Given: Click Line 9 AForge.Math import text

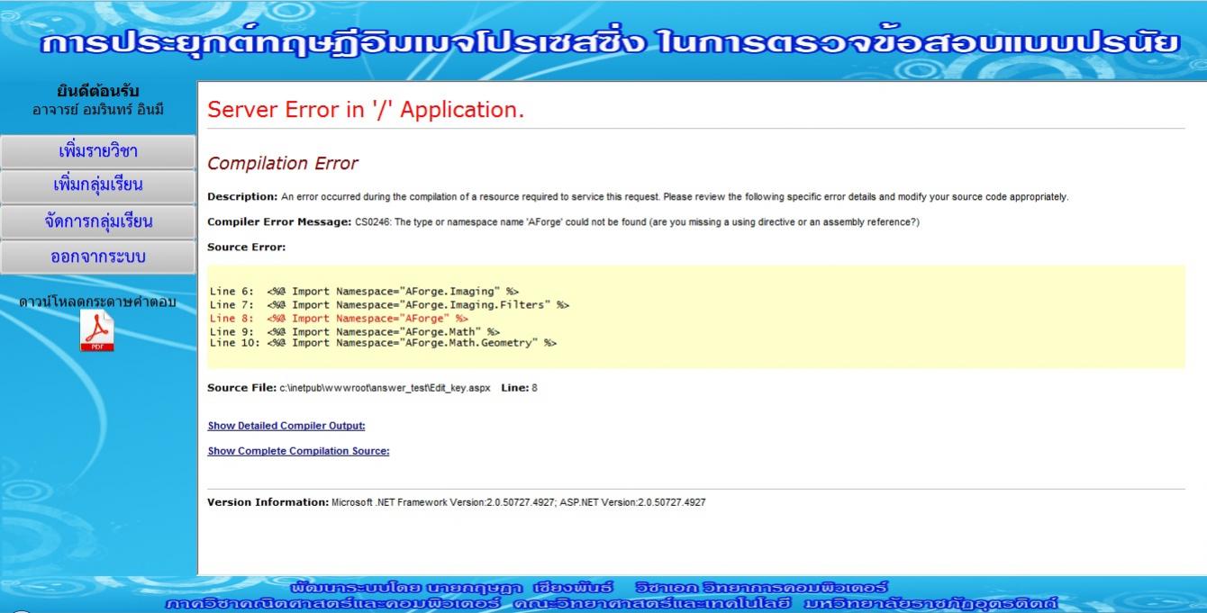Looking at the screenshot, I should pyautogui.click(x=354, y=331).
